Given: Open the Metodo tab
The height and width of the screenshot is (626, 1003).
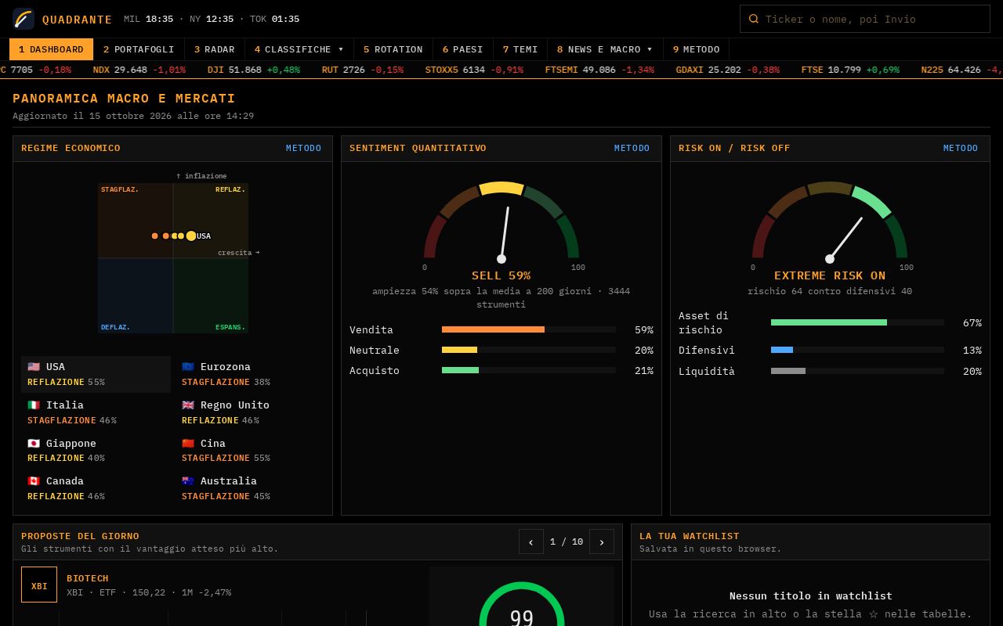Looking at the screenshot, I should click(x=697, y=49).
